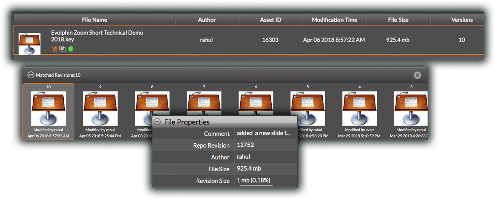Sort by the Asset ID column header
This screenshot has width=495, height=199.
click(271, 20)
